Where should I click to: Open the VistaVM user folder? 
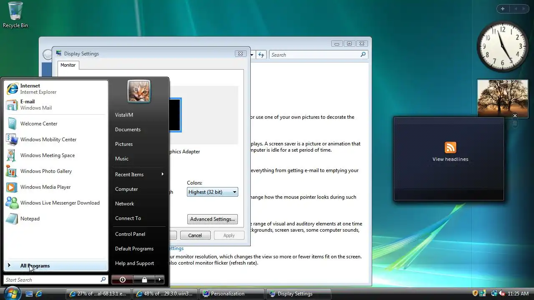click(x=124, y=115)
